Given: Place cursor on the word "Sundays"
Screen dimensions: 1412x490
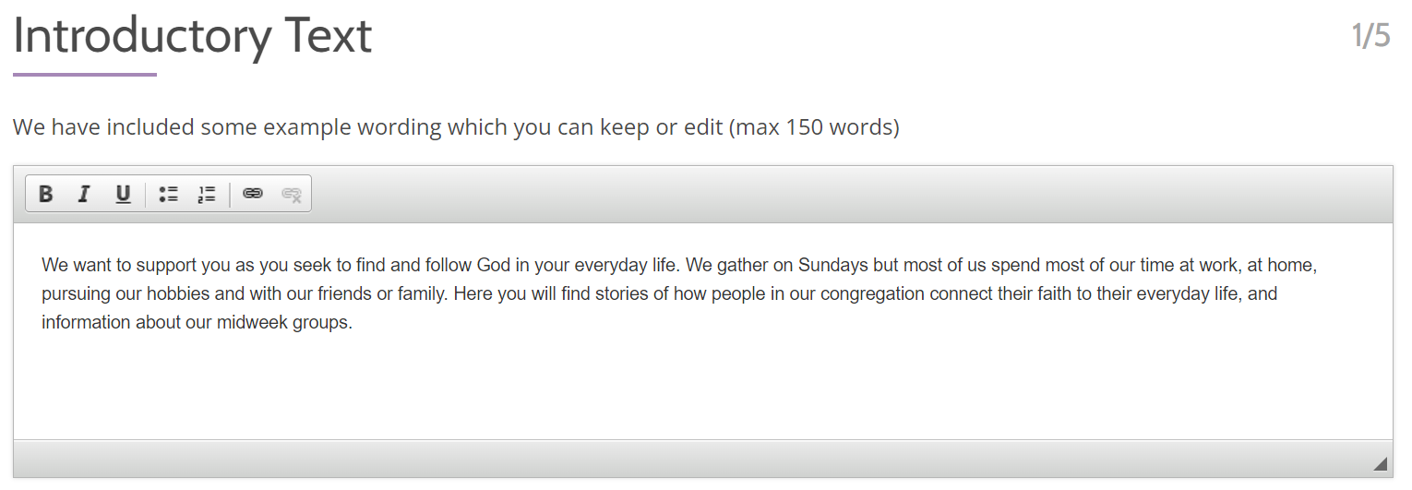Looking at the screenshot, I should pyautogui.click(x=833, y=266).
